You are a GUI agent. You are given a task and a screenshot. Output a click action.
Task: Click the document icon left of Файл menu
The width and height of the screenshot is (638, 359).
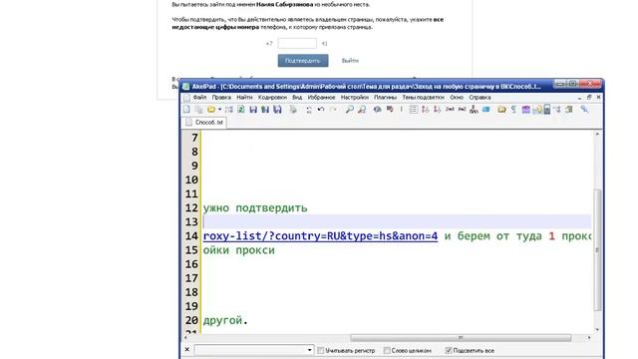click(x=186, y=98)
